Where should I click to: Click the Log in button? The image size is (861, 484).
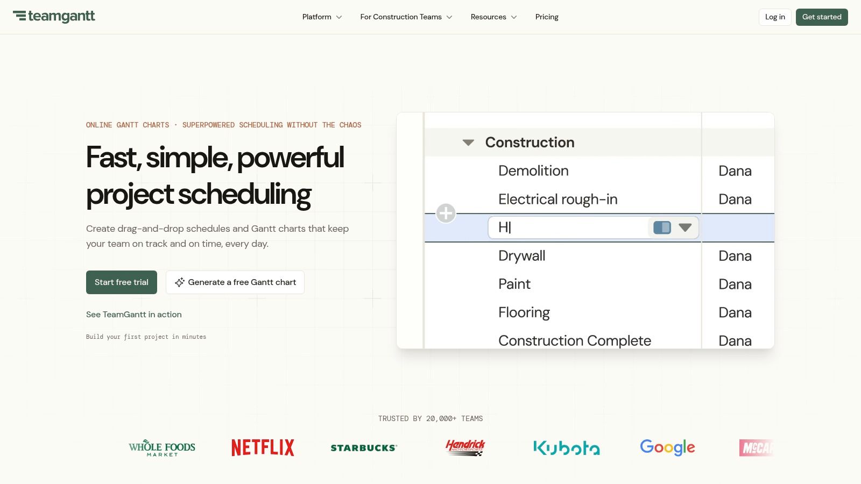775,17
